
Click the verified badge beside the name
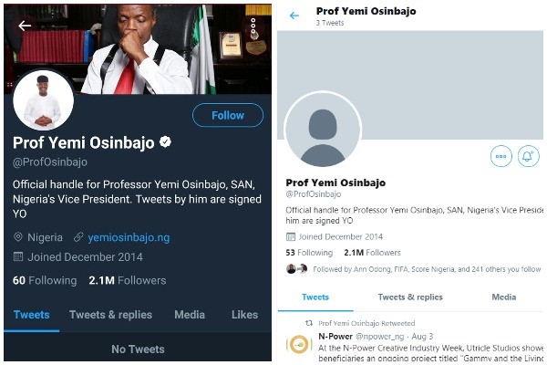(166, 143)
